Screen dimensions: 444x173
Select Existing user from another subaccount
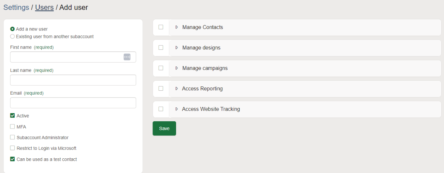(x=12, y=37)
